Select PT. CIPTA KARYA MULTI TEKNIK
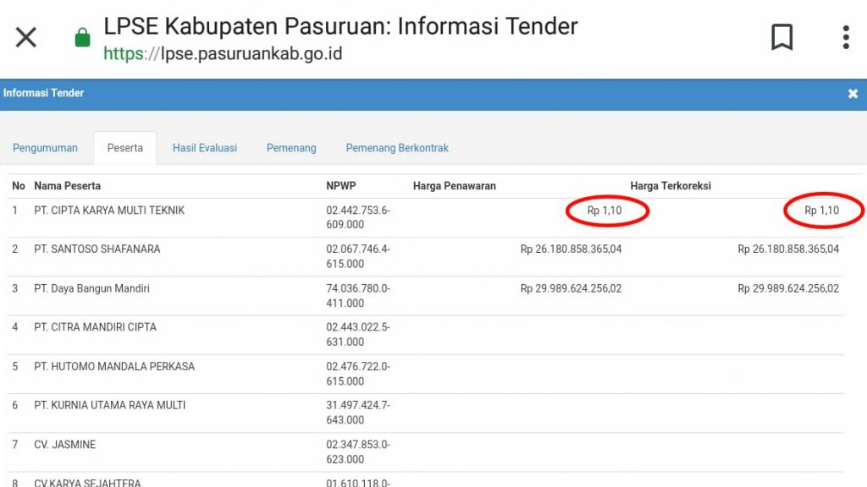Screen dimensions: 867x487 click(x=109, y=211)
